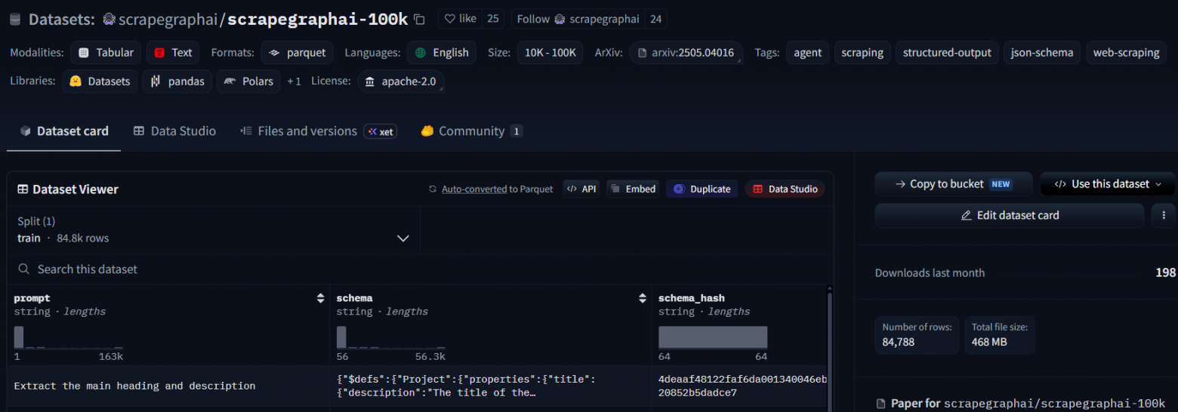Click the web-scraping tag

[x=1126, y=52]
